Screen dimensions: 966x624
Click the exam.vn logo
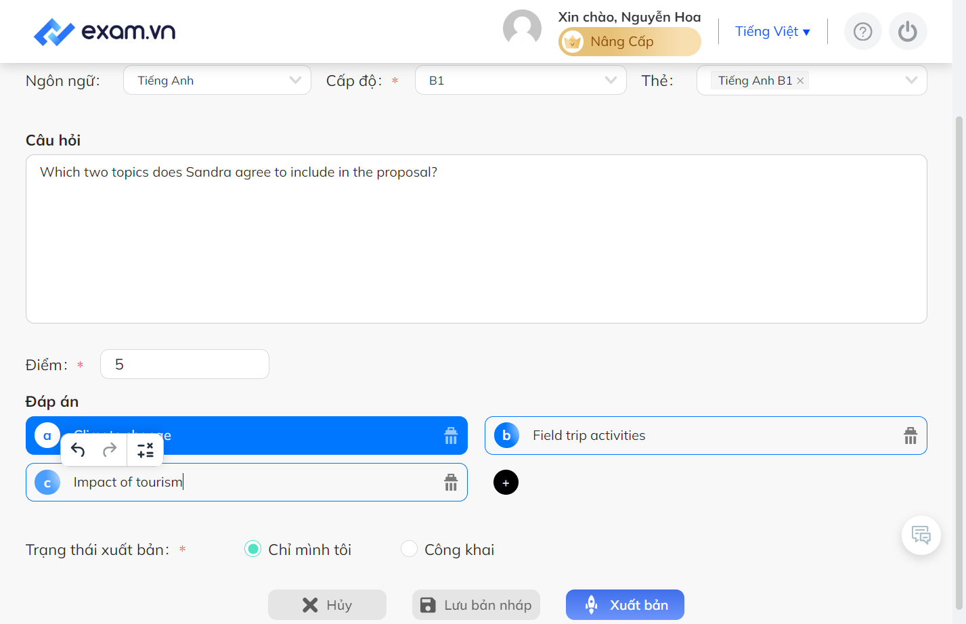105,31
